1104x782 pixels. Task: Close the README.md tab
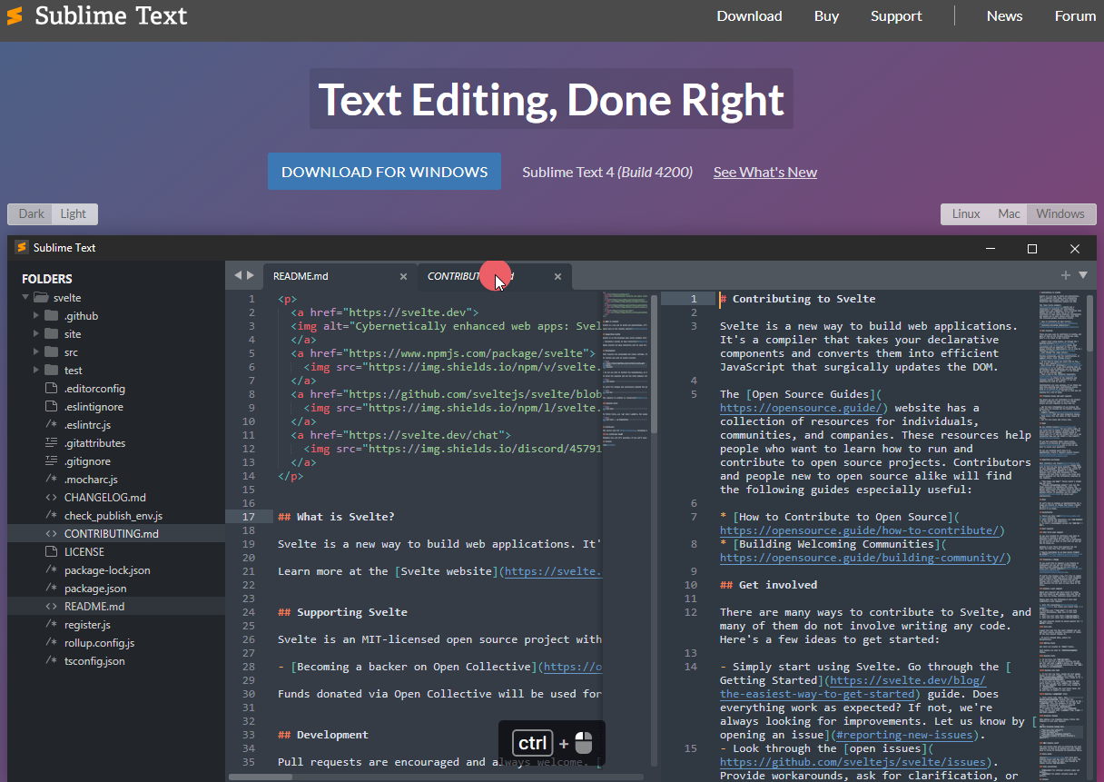(x=404, y=276)
